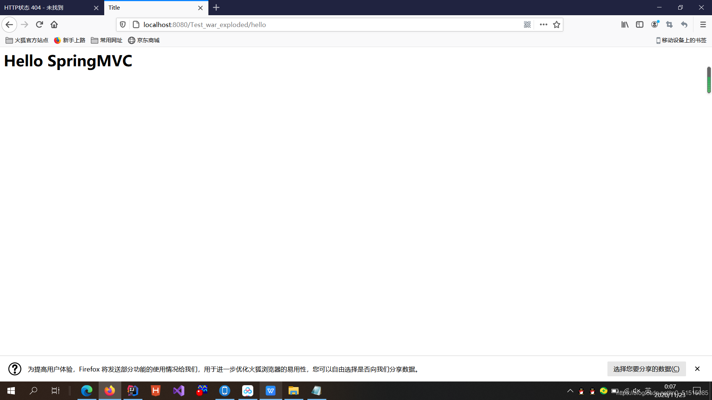Screen dimensions: 712x400
Task: Open the Firefox account icon
Action: click(x=655, y=24)
